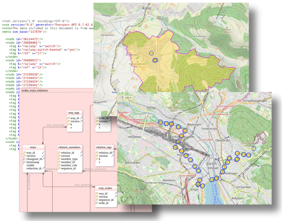282x221 pixels.
Task: Click the arrow icon next to way_id in way_tags
Action: click(81, 118)
